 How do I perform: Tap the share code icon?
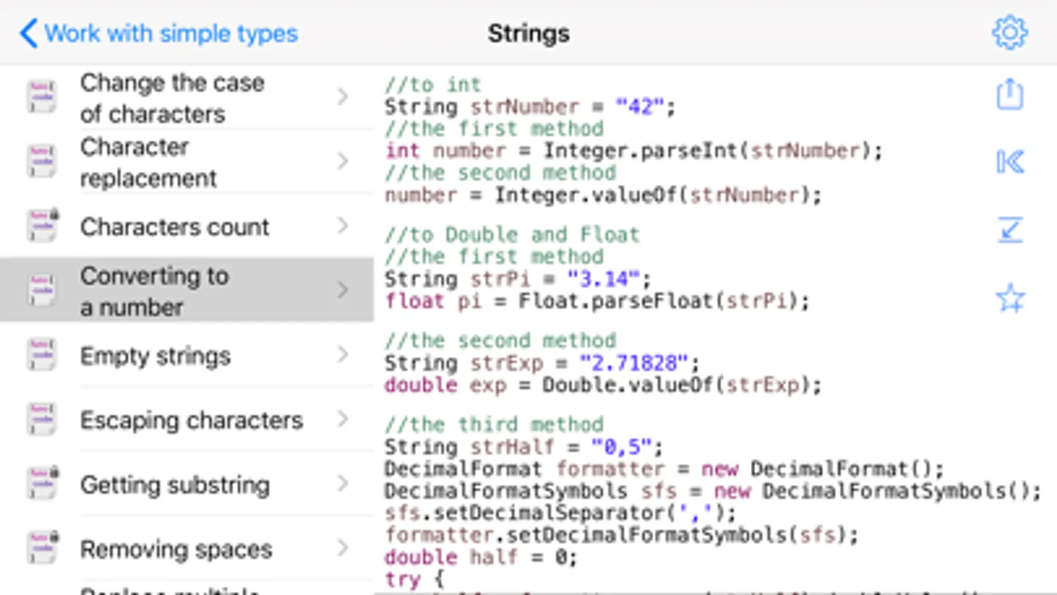point(1009,95)
